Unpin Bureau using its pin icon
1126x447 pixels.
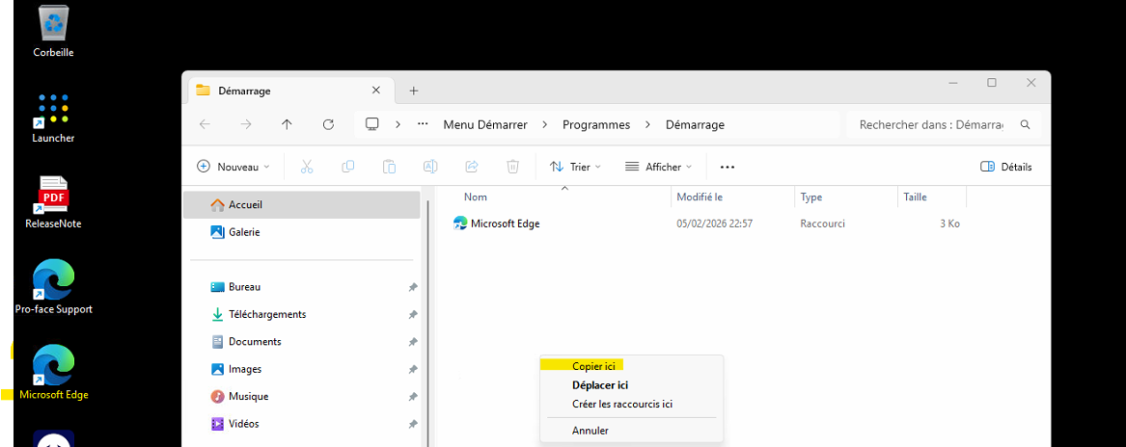tap(413, 287)
